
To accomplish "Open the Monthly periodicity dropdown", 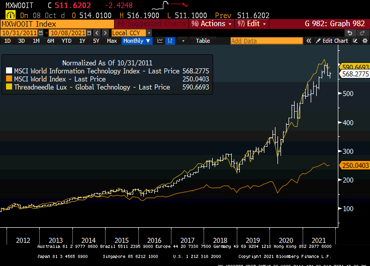I will pyautogui.click(x=137, y=41).
